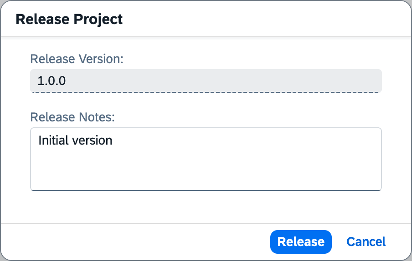Click second line inside Release Notes box
Viewport: 412px width, 261px height.
(137, 155)
